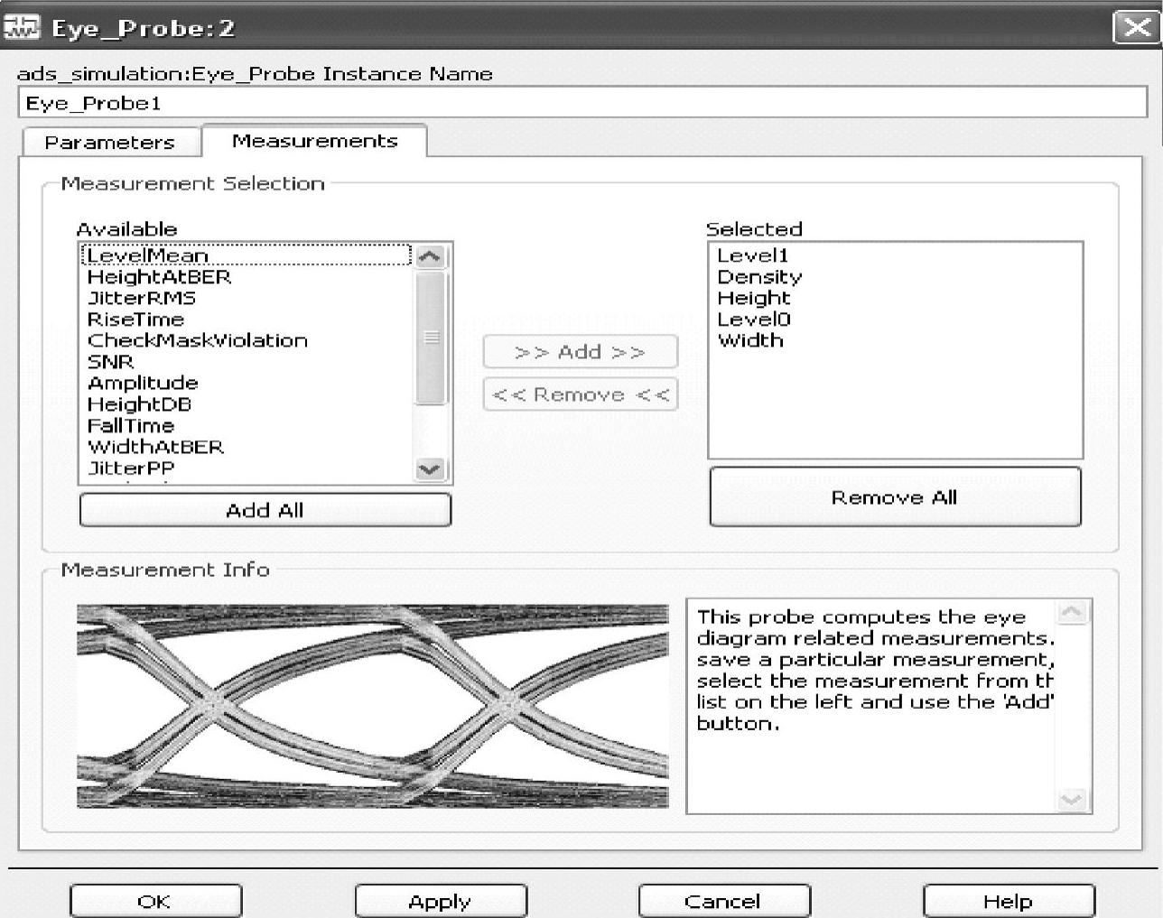This screenshot has height=918, width=1163.
Task: Click the Remove All button
Action: click(894, 497)
